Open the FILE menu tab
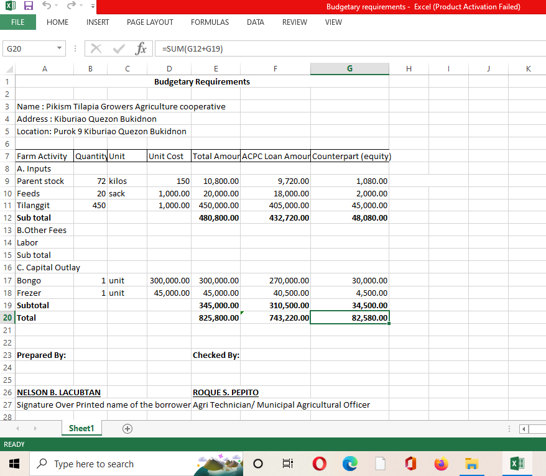 (18, 22)
